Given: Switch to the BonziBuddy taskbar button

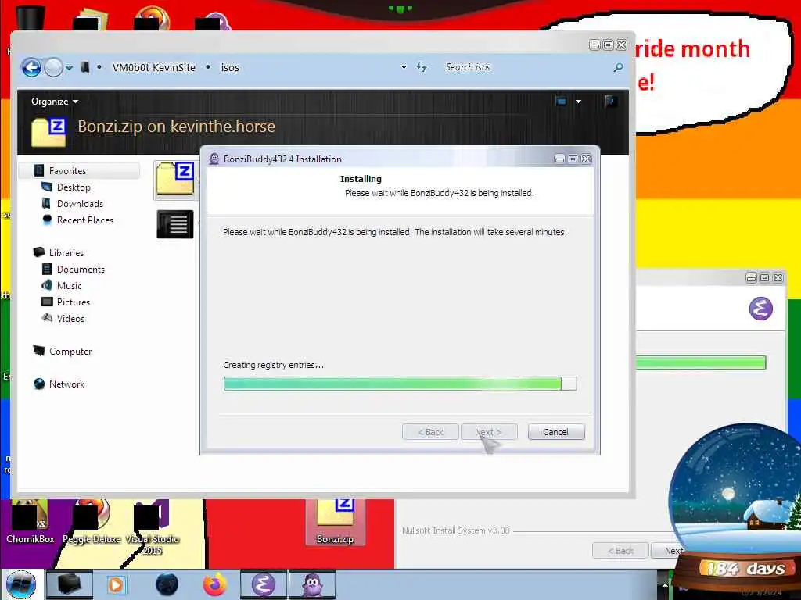Looking at the screenshot, I should 312,584.
